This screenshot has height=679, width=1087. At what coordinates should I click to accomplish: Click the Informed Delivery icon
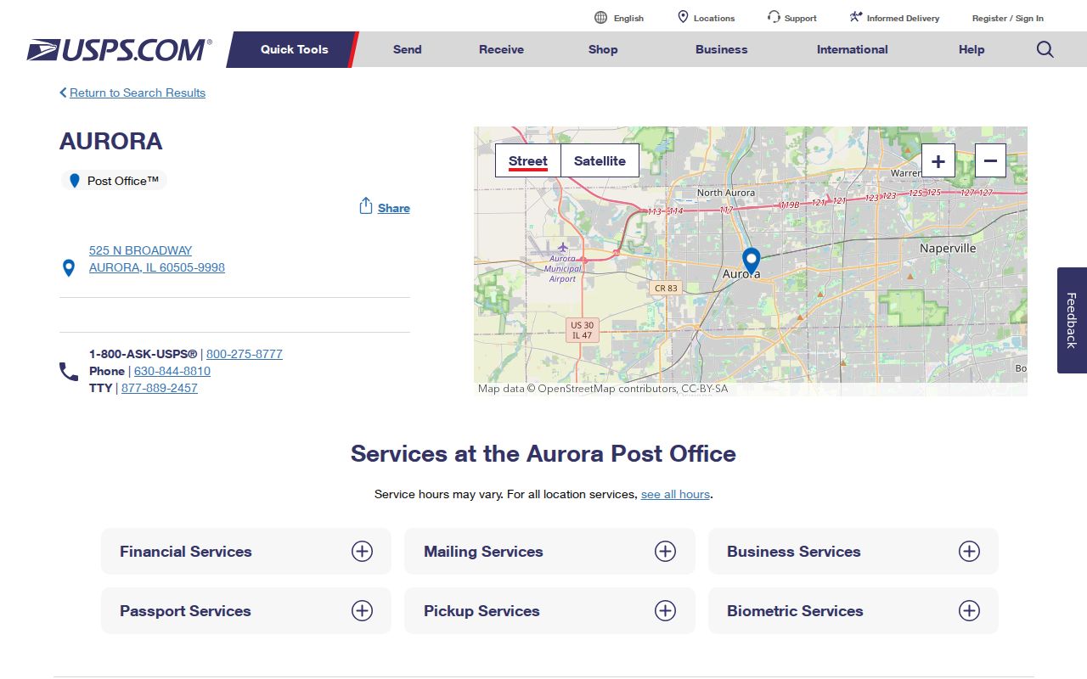tap(855, 17)
